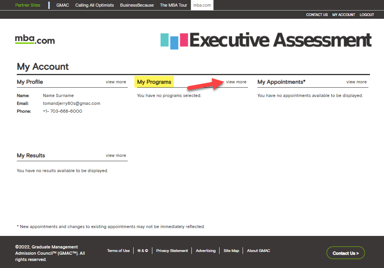Open Calling All Optimists partner site
Image resolution: width=384 pixels, height=268 pixels.
pos(95,5)
